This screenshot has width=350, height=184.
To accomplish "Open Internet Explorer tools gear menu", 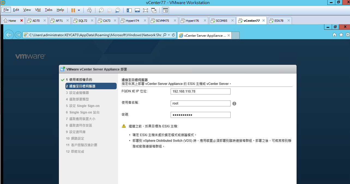I will coord(348,35).
